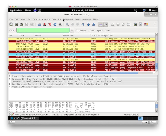Open the Internals menu
The height and width of the screenshot is (136, 166).
(x=87, y=19)
